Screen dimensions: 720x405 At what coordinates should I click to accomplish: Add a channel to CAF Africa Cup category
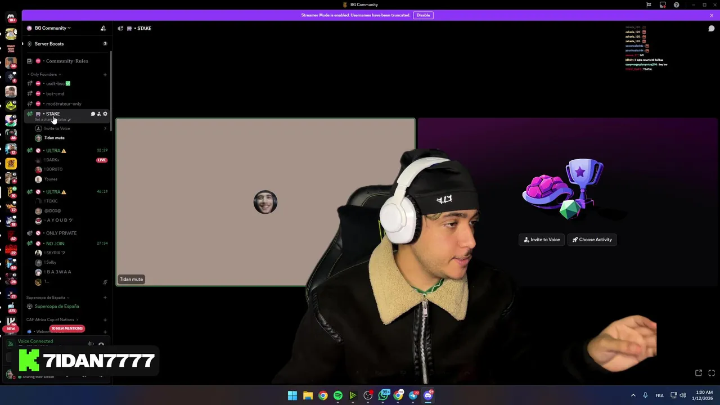point(105,319)
